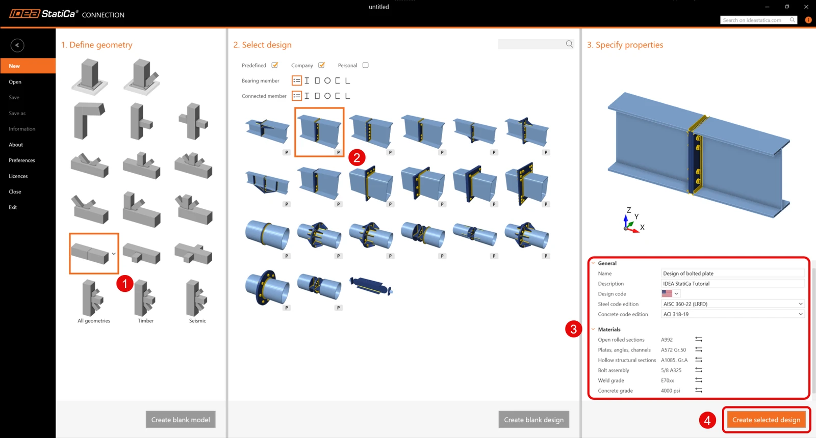Select the I-section Connected member filter
Image resolution: width=816 pixels, height=438 pixels.
[307, 96]
